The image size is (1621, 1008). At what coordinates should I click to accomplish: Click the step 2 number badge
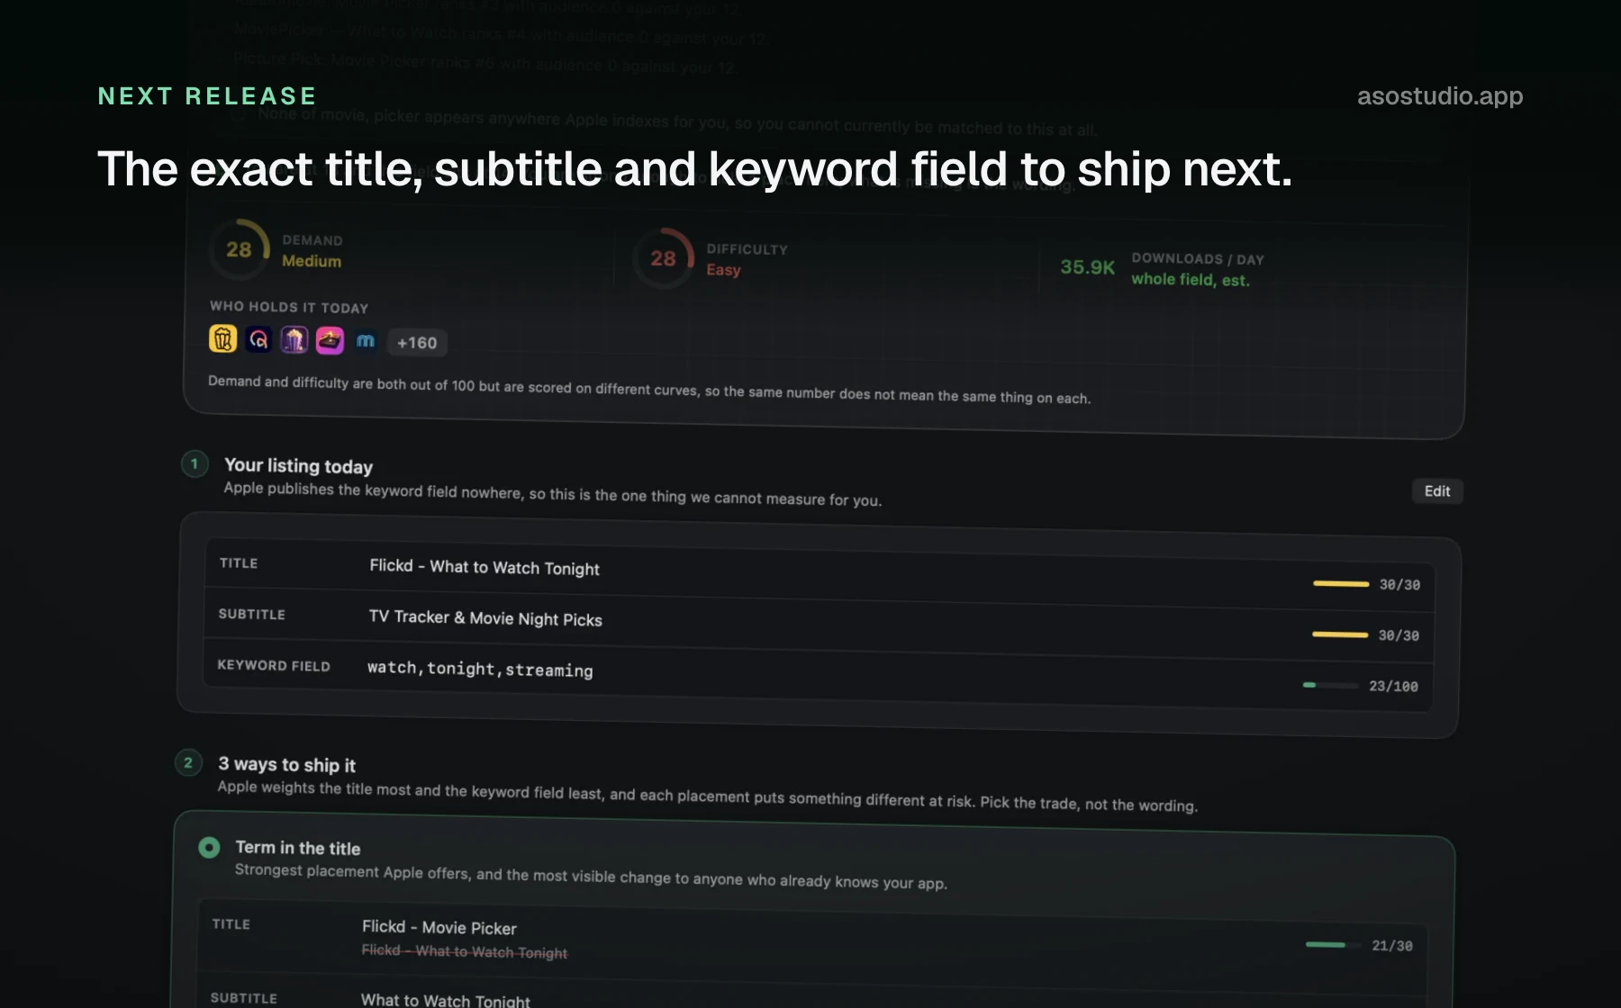click(188, 762)
